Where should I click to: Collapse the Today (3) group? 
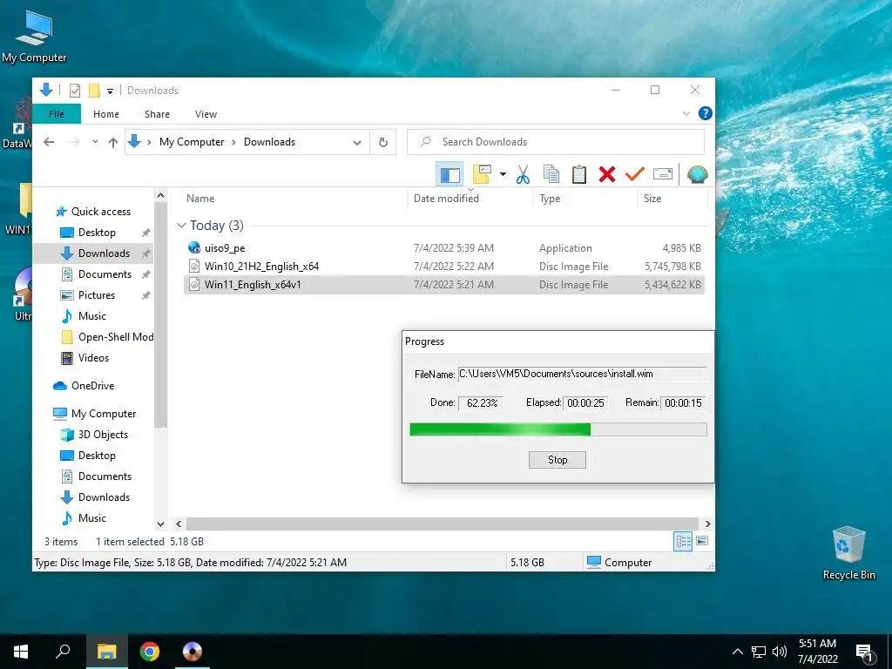click(181, 226)
